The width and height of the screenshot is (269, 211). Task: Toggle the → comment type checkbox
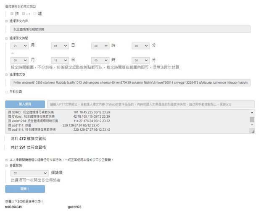point(23,14)
